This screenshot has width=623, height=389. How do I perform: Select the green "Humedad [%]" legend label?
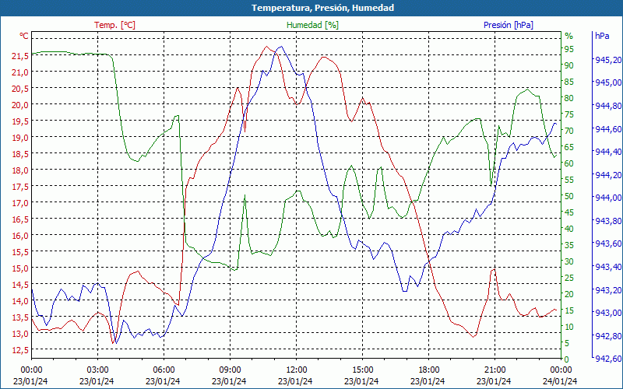(312, 25)
